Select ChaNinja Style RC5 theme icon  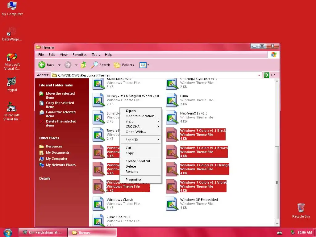[172, 84]
